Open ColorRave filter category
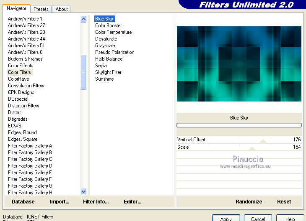The width and height of the screenshot is (306, 221). tap(18, 79)
